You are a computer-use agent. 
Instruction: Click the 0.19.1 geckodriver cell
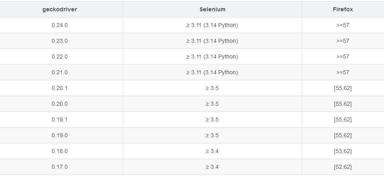(60, 119)
